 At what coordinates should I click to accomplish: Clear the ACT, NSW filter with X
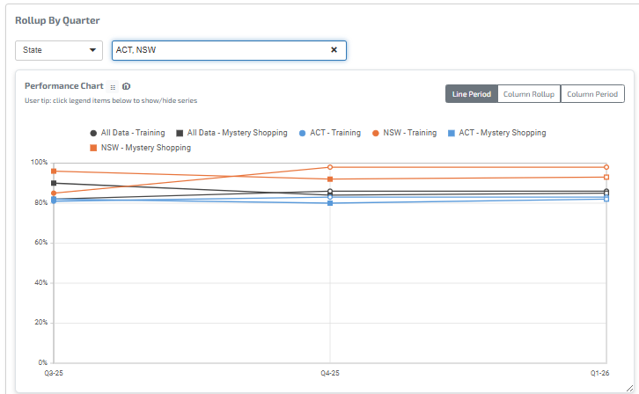click(334, 50)
